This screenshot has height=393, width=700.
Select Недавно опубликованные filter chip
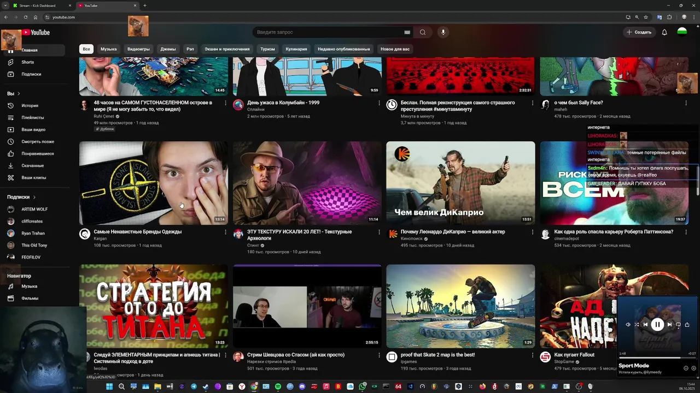pyautogui.click(x=343, y=49)
